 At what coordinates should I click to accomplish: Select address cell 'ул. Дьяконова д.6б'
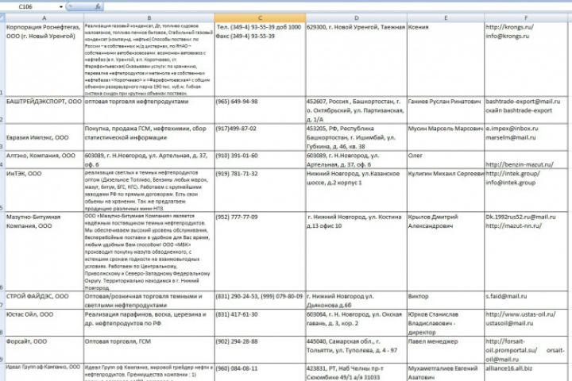tap(357, 300)
